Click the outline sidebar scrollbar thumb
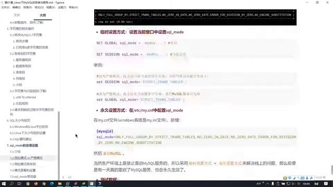This screenshot has height=187, width=333. pyautogui.click(x=59, y=145)
